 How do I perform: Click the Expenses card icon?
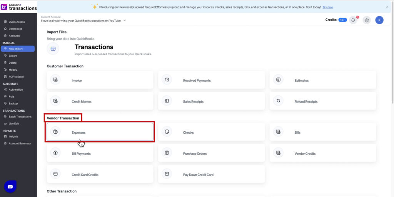pos(55,132)
